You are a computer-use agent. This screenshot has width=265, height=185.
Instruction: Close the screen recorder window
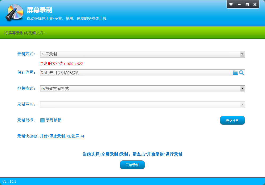(x=255, y=5)
